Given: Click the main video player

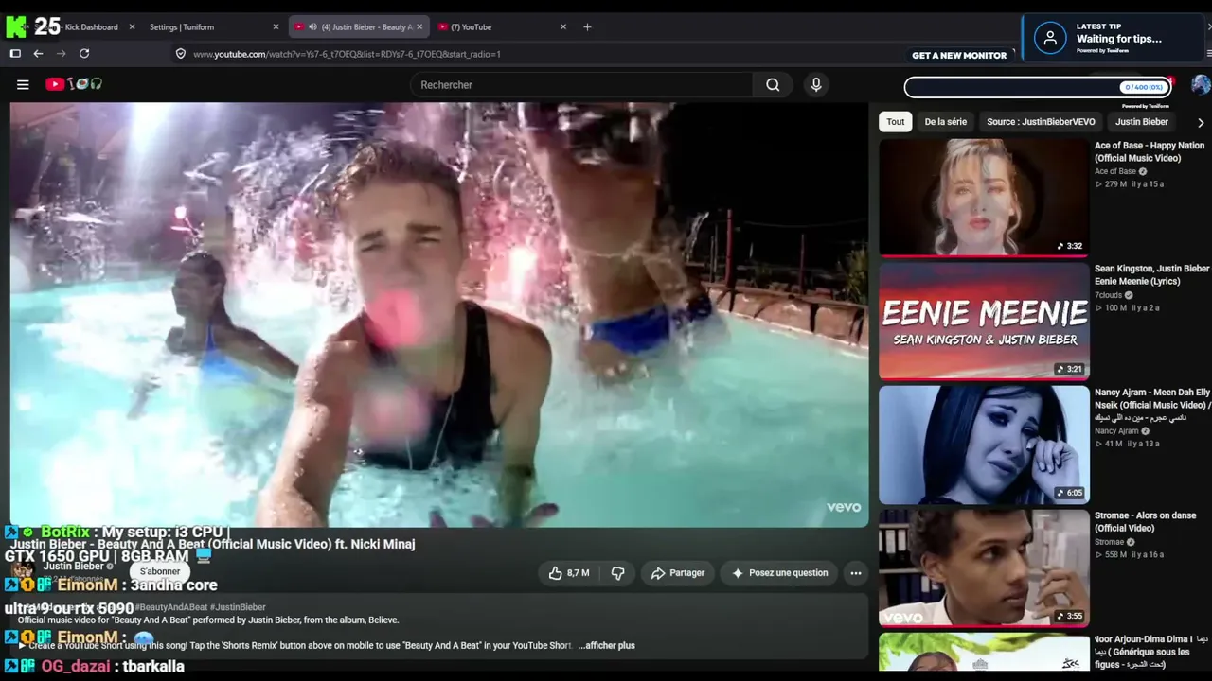Looking at the screenshot, I should point(439,314).
